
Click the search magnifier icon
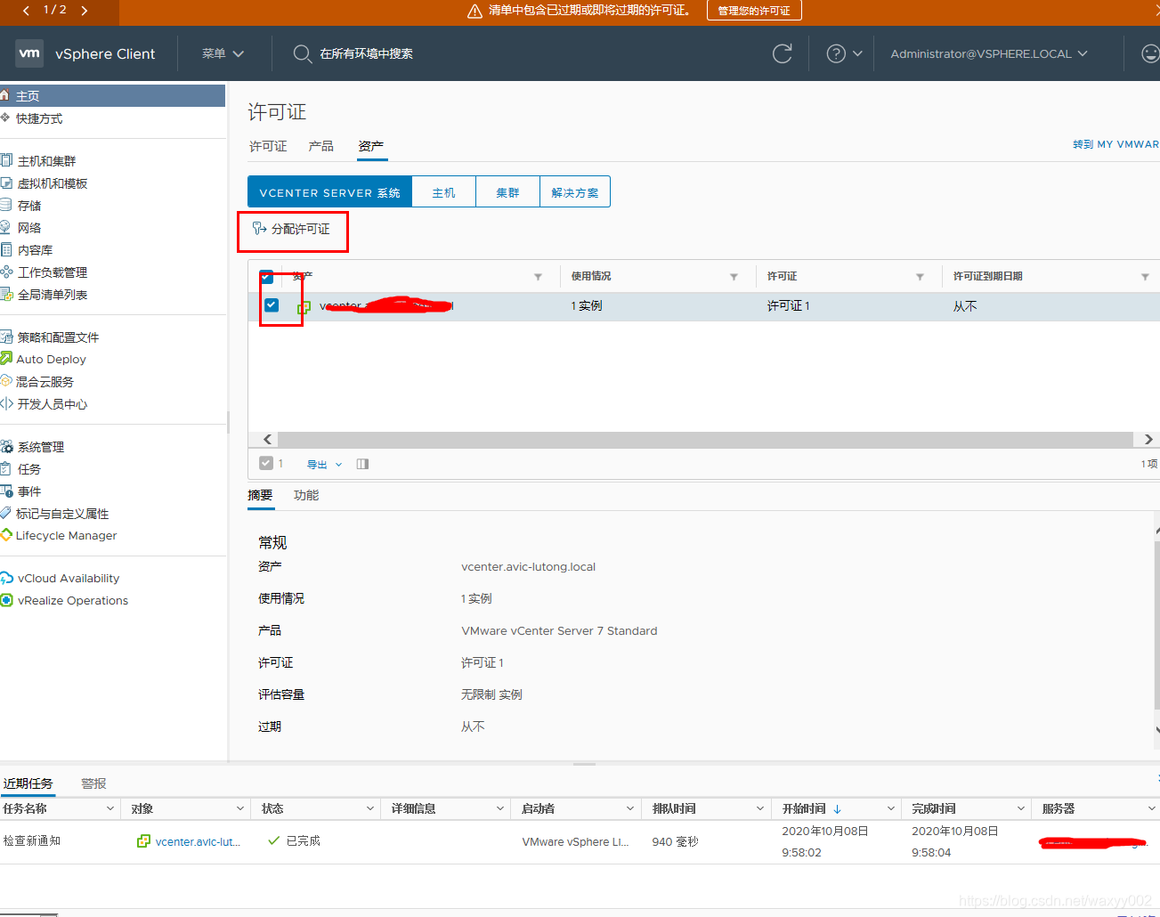click(303, 53)
